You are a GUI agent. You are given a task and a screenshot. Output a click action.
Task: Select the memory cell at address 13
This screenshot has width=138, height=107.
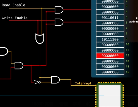[110, 61]
